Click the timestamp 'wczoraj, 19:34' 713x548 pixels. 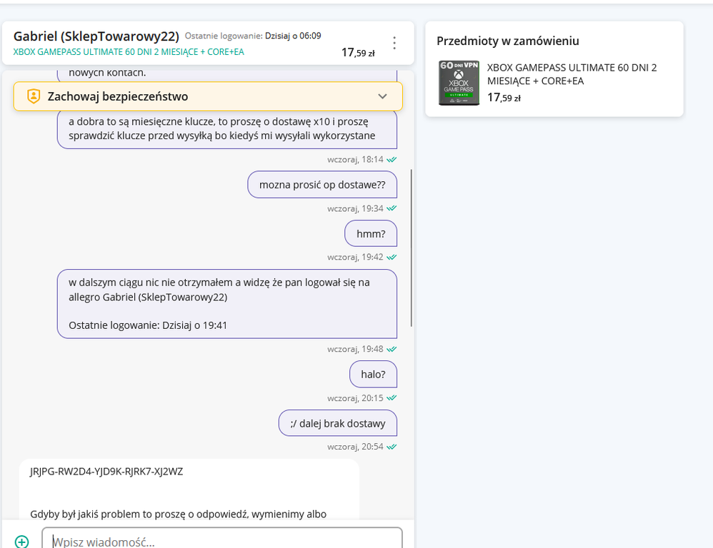tap(355, 208)
